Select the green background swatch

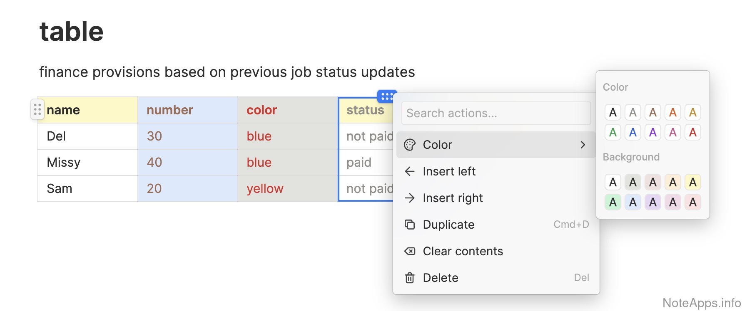click(613, 202)
